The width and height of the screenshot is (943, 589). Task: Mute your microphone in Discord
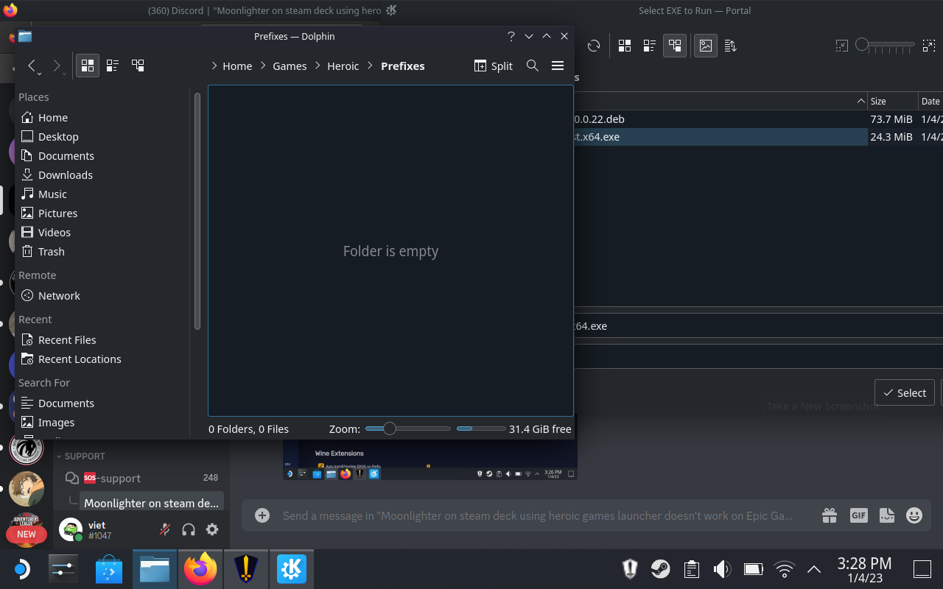click(164, 529)
